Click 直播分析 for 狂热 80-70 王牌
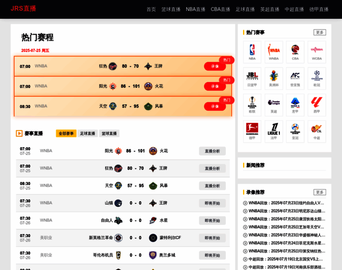The width and height of the screenshot is (342, 270). click(212, 169)
